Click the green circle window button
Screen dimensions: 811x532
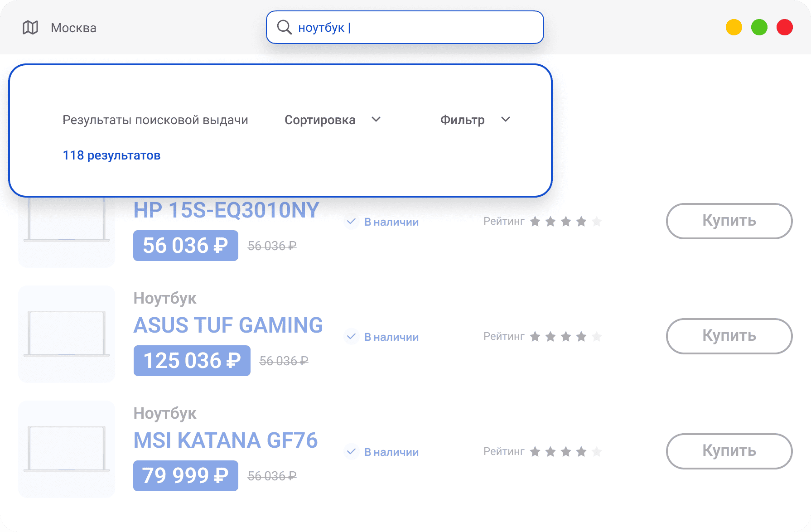[x=759, y=27]
